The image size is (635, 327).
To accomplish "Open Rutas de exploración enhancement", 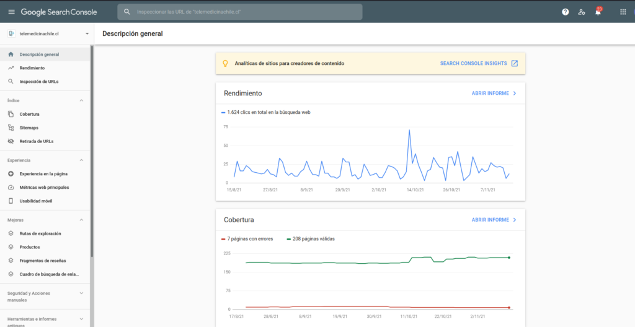I will click(x=45, y=233).
